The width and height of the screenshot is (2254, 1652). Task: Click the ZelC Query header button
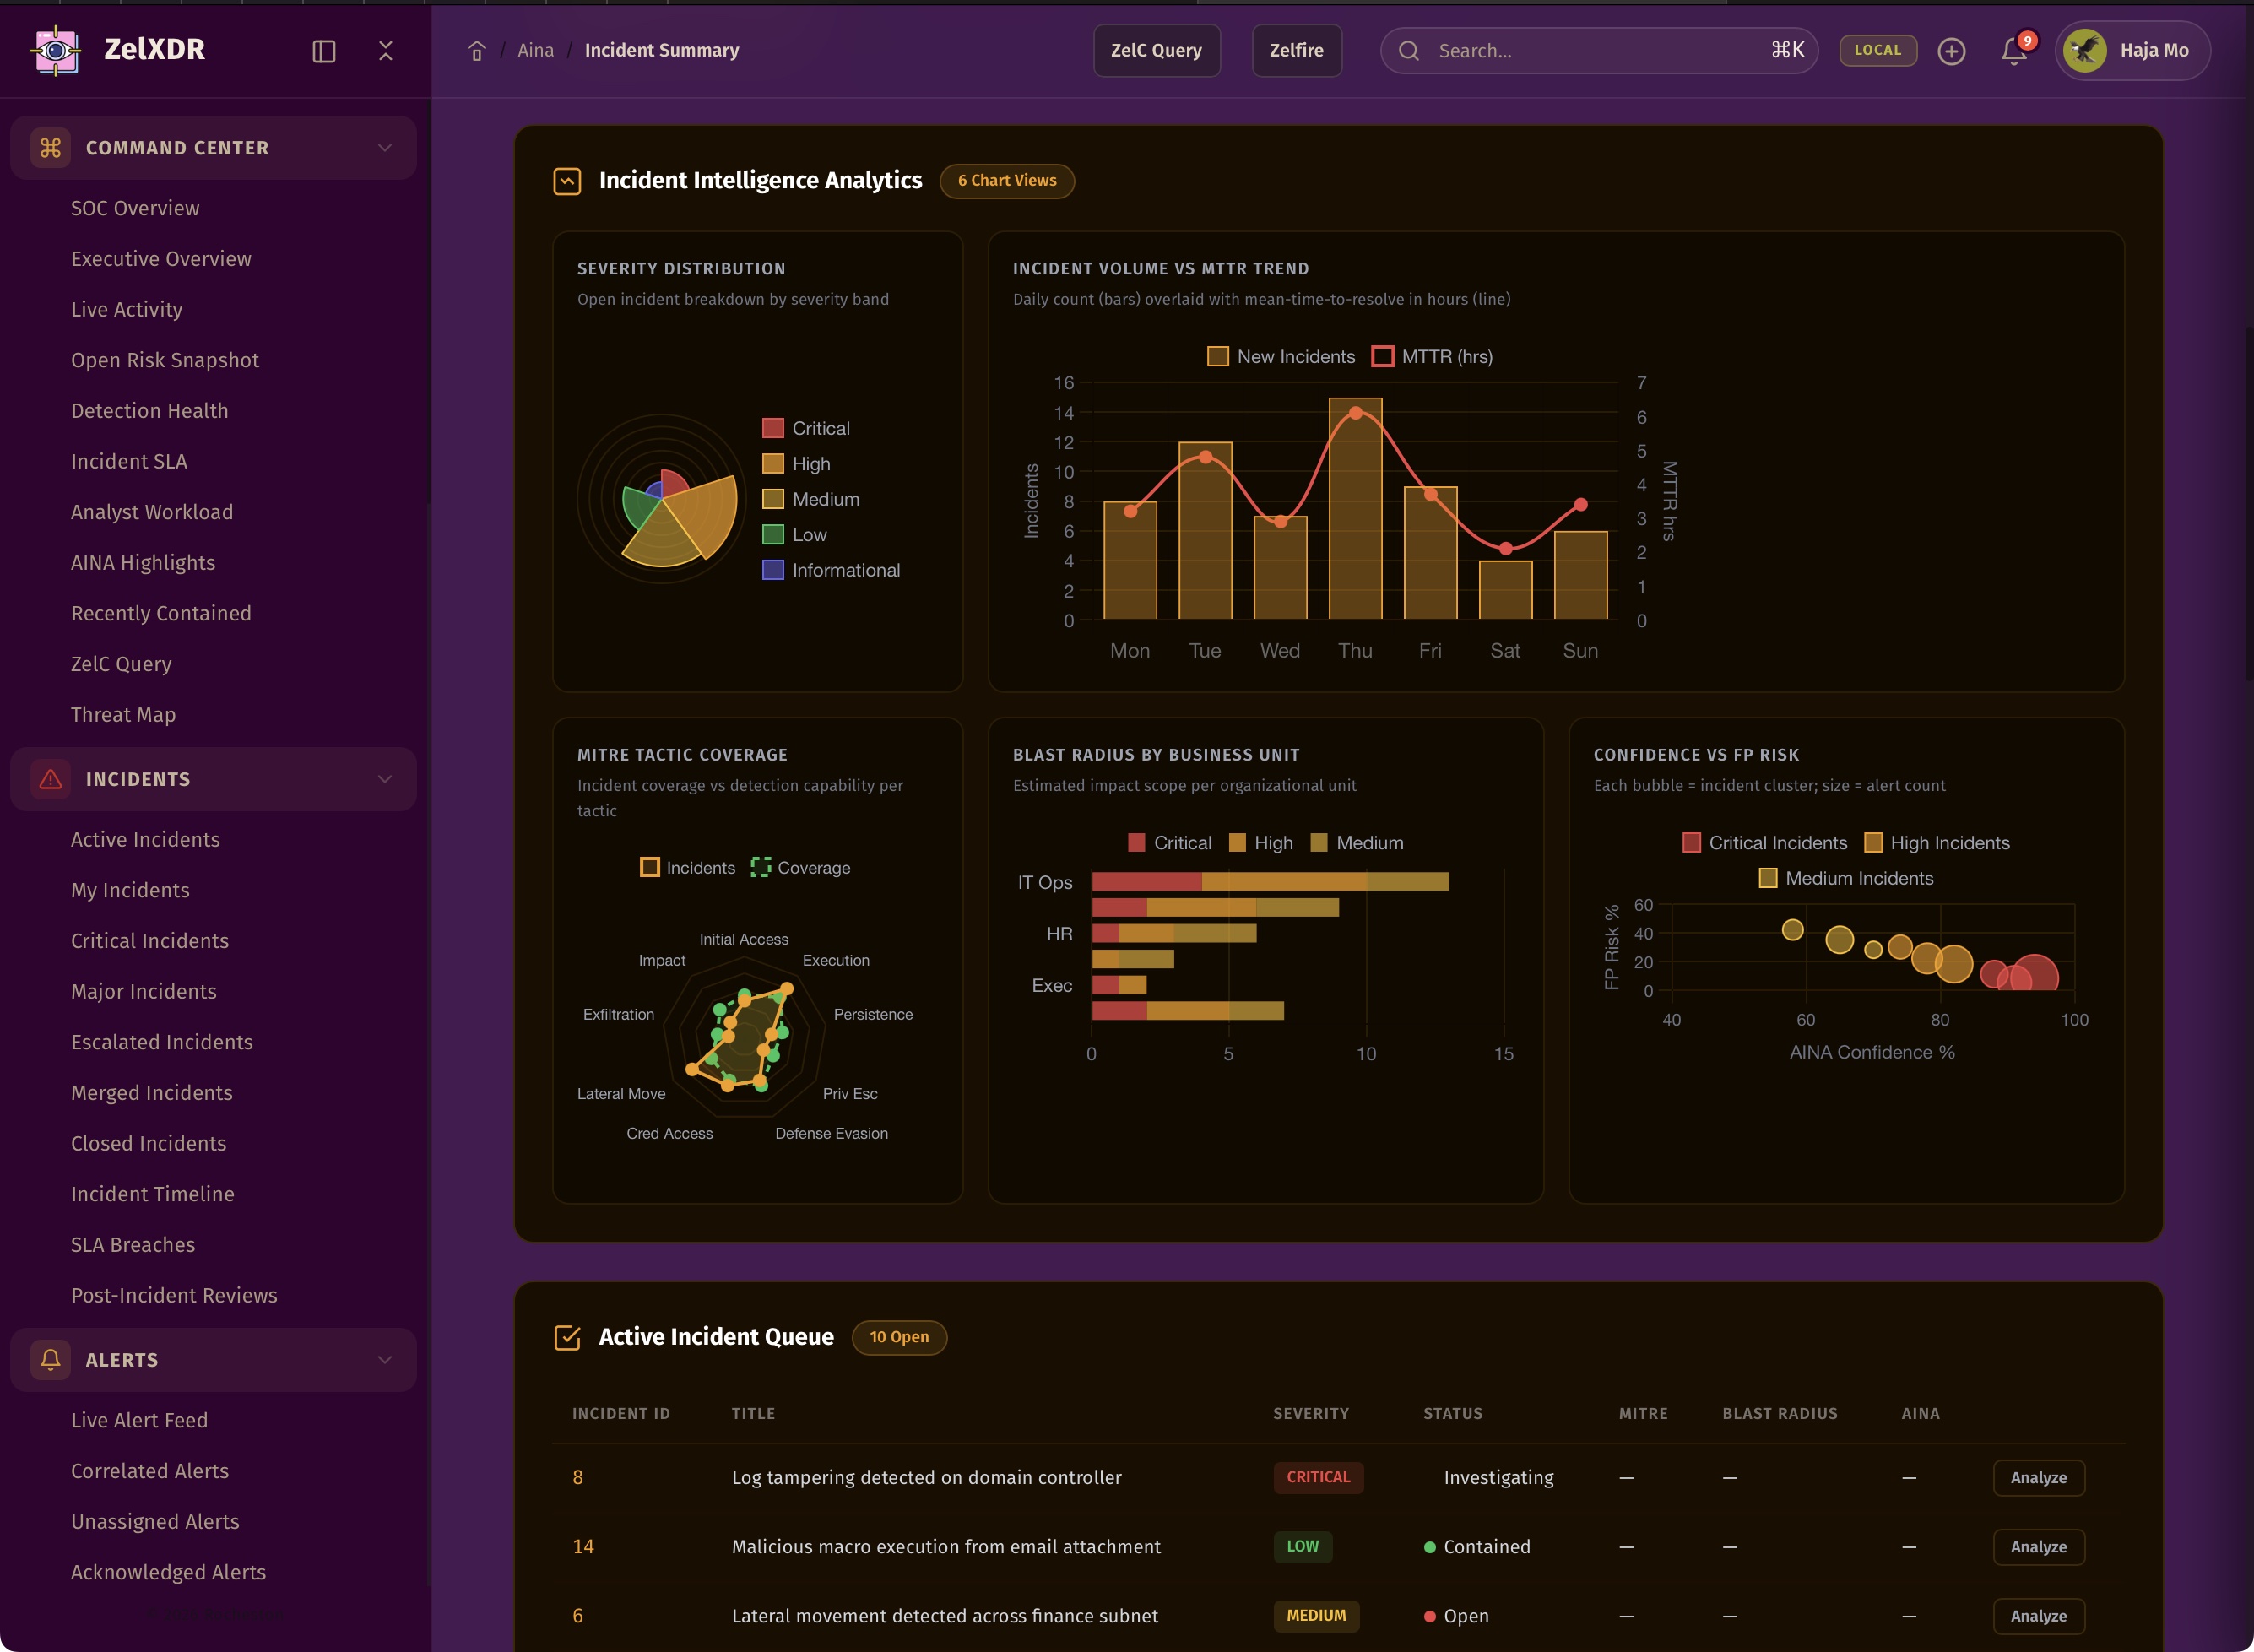coord(1156,51)
